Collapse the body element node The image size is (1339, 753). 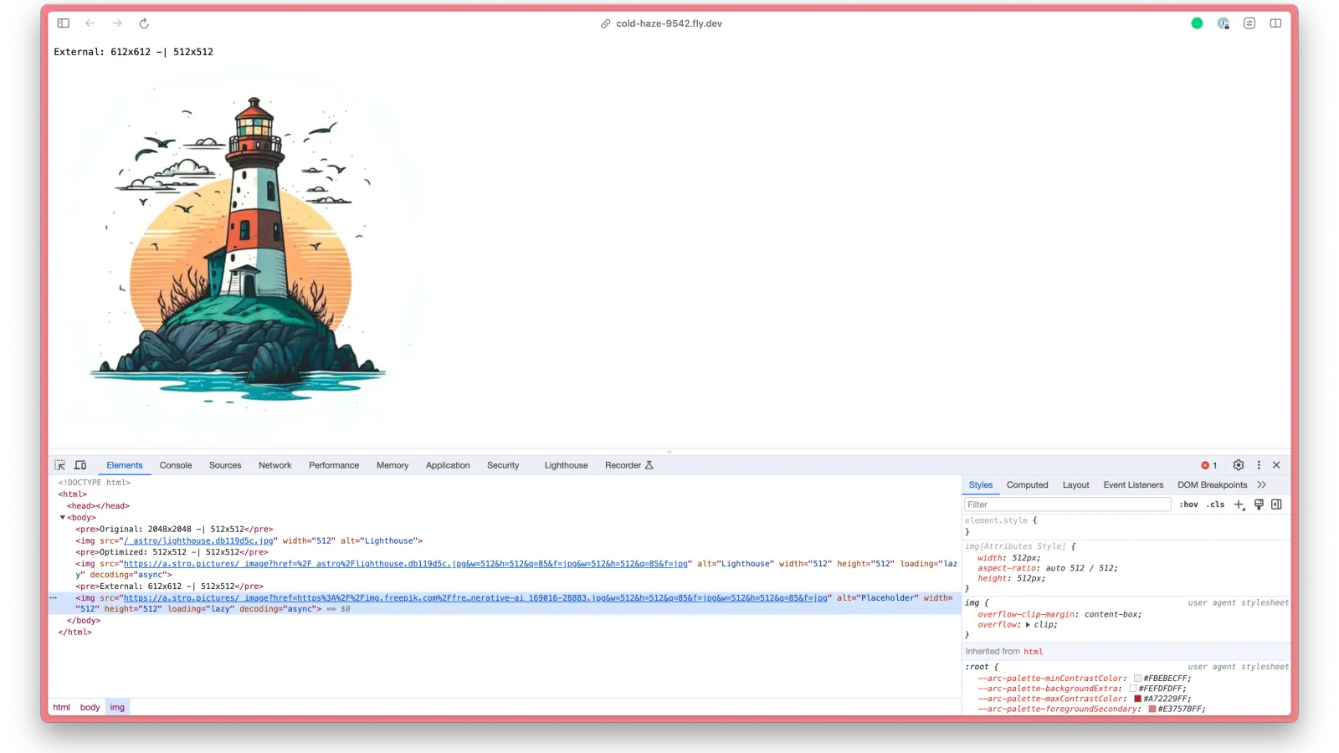pos(63,518)
